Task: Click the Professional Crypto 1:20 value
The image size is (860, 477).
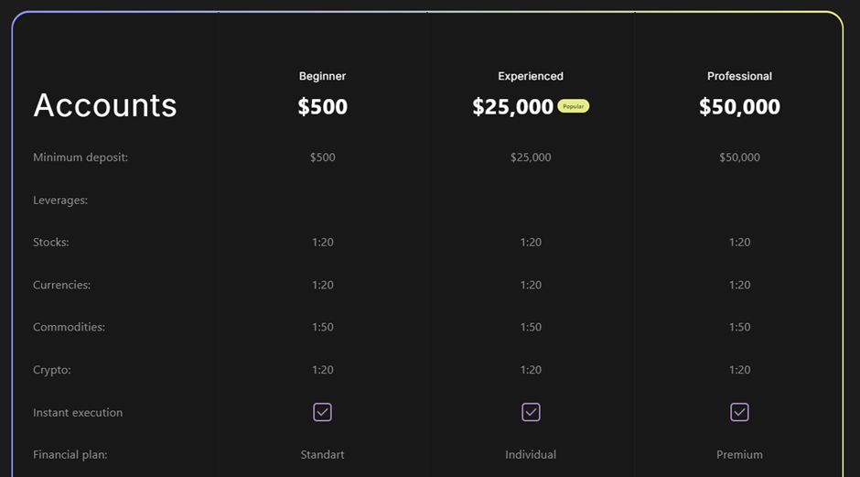Action: click(x=739, y=370)
